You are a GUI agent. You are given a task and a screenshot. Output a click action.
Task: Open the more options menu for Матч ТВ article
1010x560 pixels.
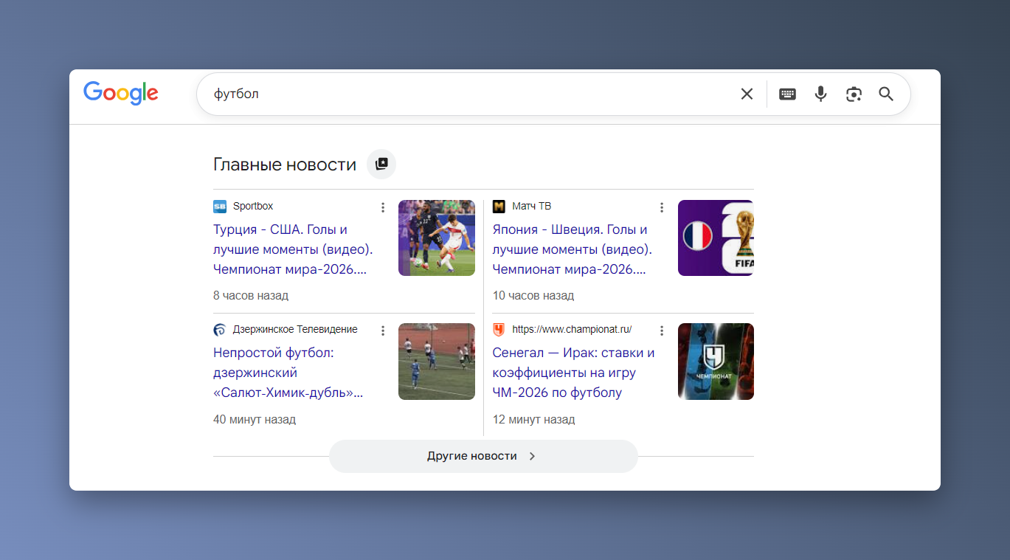[662, 207]
